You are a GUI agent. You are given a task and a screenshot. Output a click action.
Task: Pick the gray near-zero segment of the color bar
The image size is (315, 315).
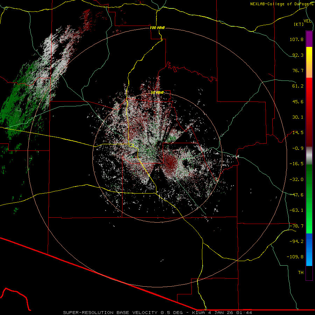[309, 156]
